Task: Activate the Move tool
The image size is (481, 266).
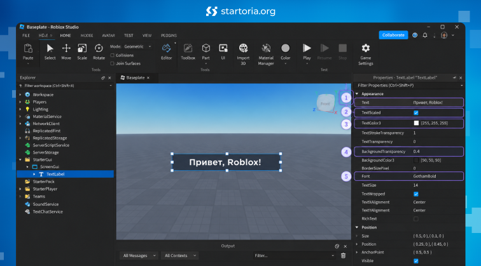Action: pyautogui.click(x=66, y=48)
